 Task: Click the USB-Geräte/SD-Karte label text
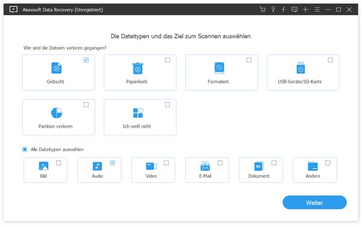[x=300, y=82]
